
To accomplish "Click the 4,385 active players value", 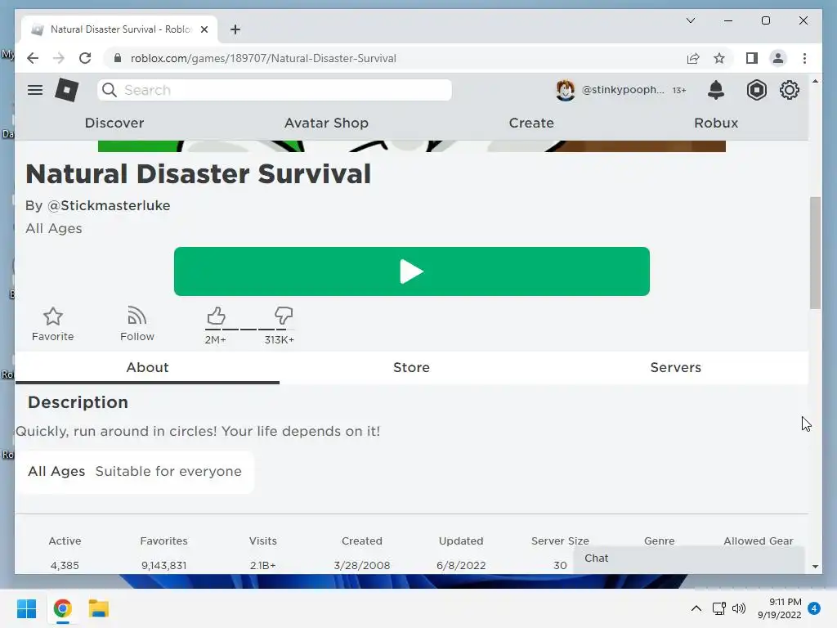I will pyautogui.click(x=65, y=565).
